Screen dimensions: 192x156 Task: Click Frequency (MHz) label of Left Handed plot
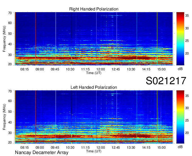[4, 117]
